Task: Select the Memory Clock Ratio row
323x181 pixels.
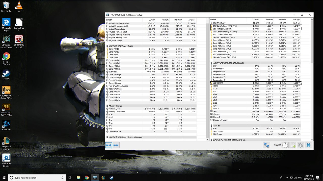Action: point(151,112)
